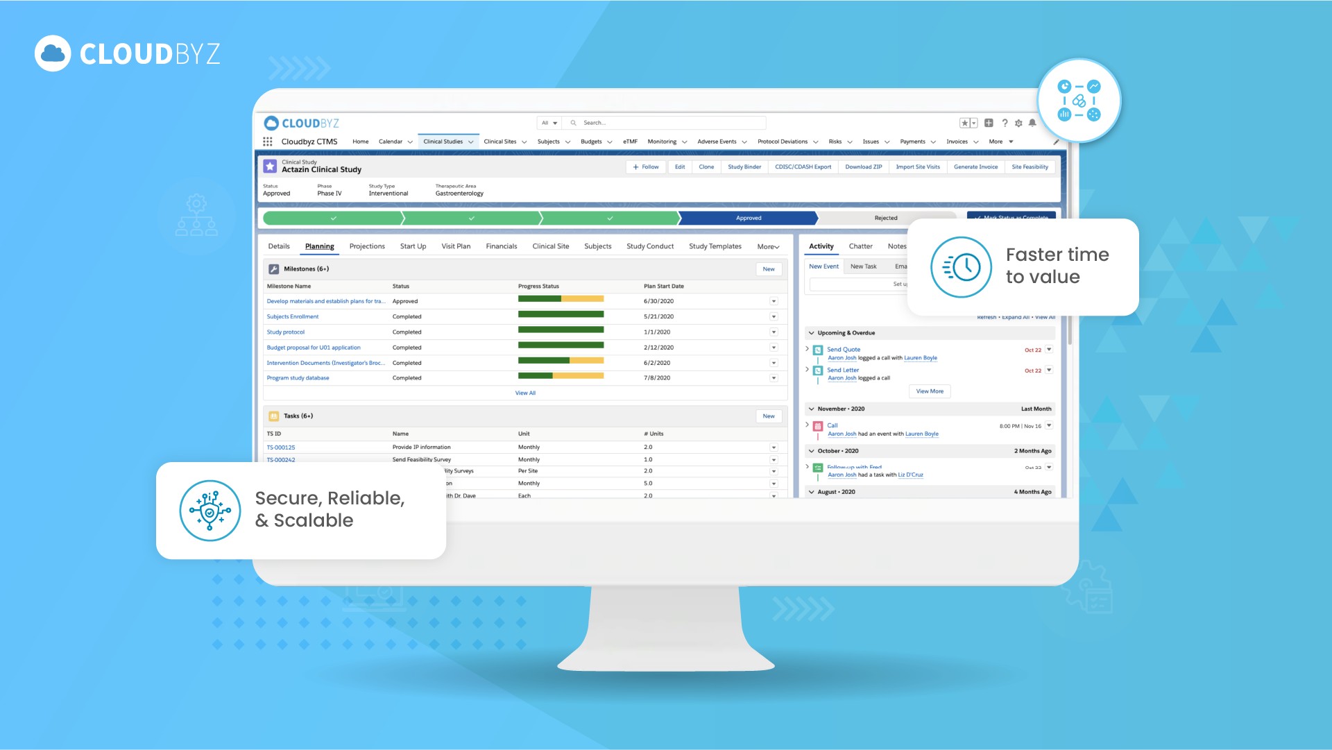The height and width of the screenshot is (750, 1332).
Task: Click the Send Letter call icon
Action: [818, 370]
